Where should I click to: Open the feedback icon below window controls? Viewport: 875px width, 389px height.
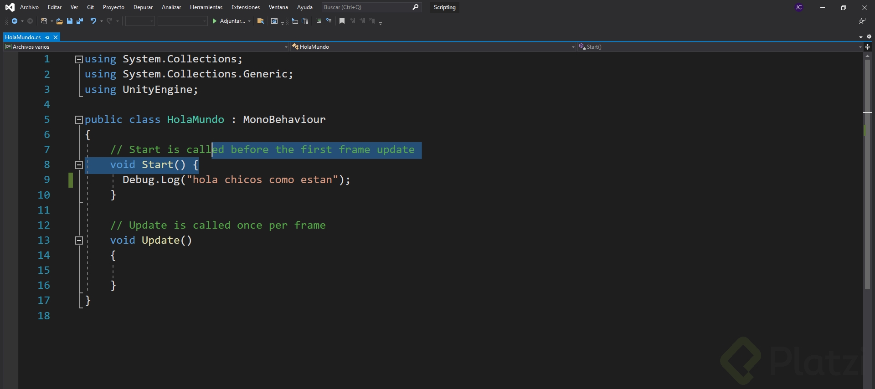click(862, 21)
